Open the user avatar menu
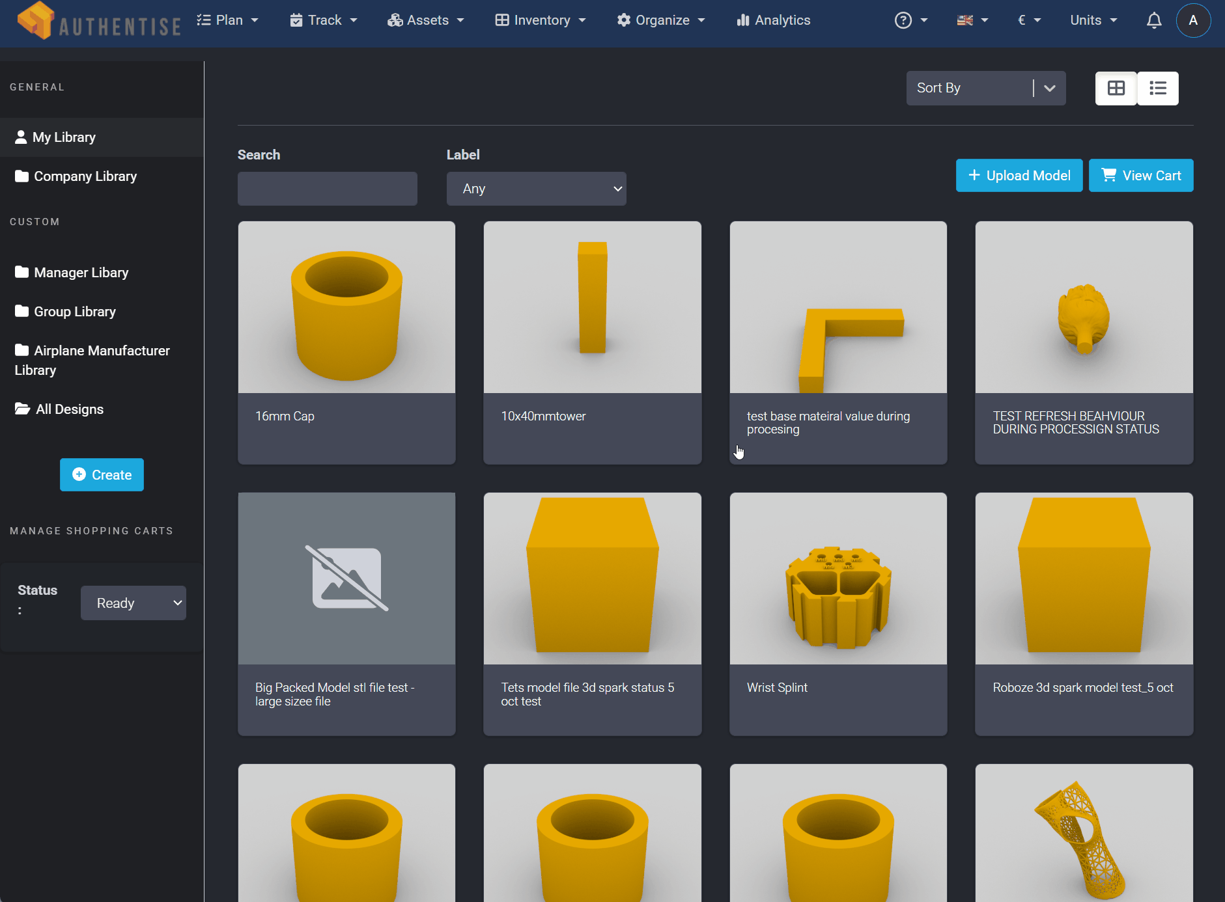The width and height of the screenshot is (1225, 902). pyautogui.click(x=1193, y=20)
